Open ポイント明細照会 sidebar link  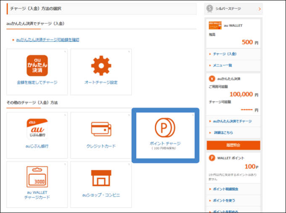tap(225, 189)
